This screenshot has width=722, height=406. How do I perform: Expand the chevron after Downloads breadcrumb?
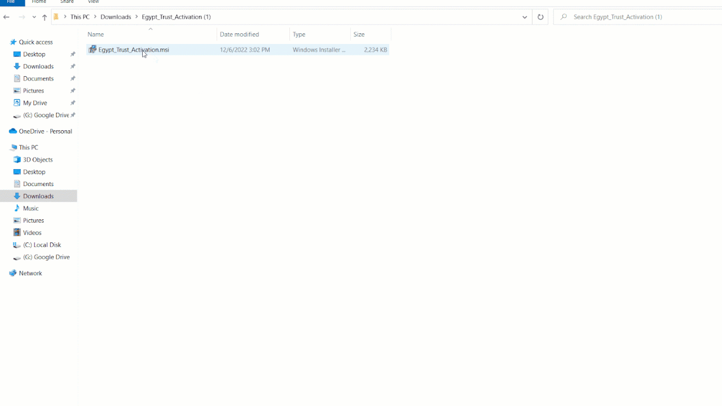click(137, 17)
